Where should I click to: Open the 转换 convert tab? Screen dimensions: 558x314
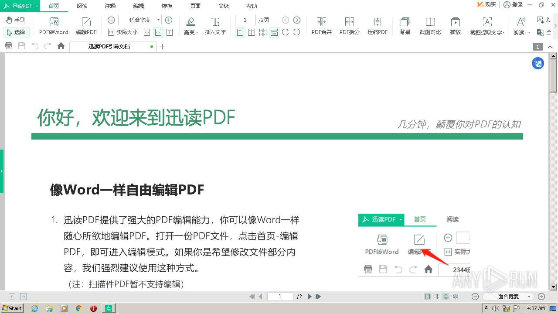(x=167, y=6)
